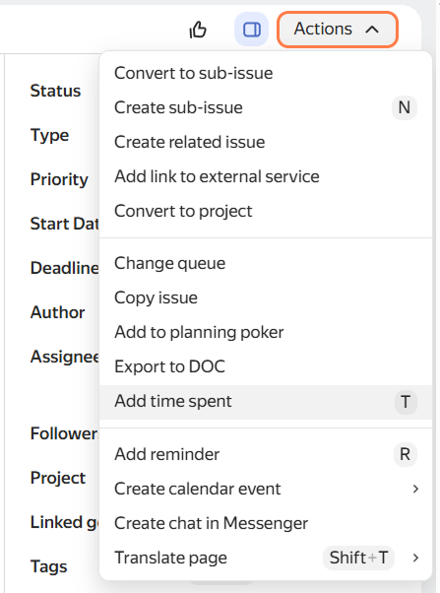440x593 pixels.
Task: Select Copy issue menu entry
Action: (x=266, y=297)
